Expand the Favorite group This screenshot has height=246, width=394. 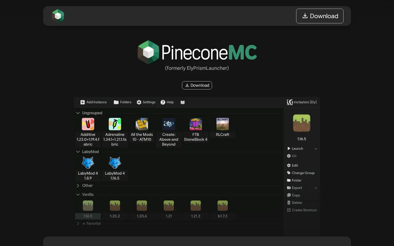78,224
